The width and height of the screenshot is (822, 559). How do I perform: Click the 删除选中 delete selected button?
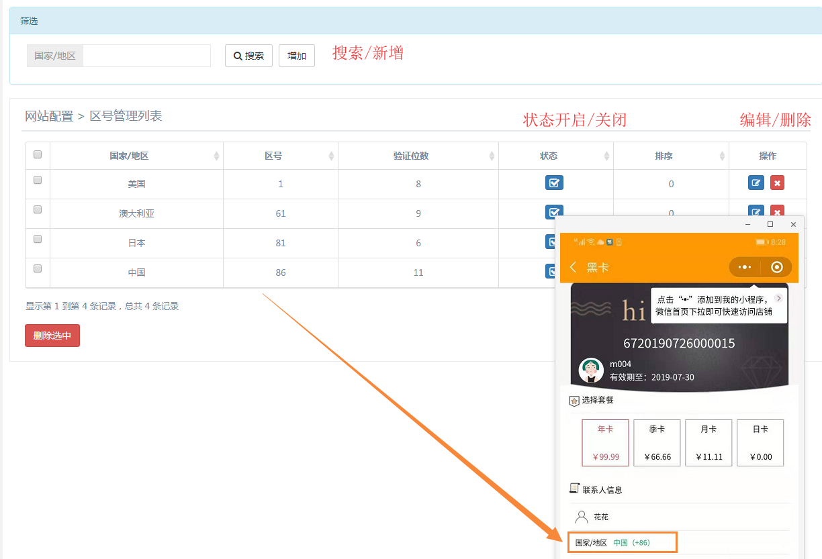[x=52, y=336]
